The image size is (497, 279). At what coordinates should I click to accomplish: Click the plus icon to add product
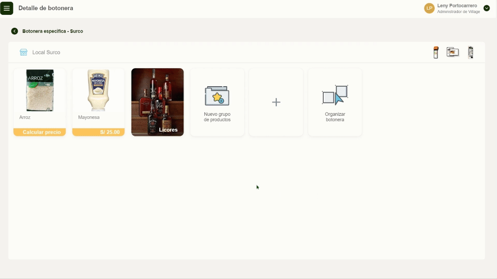pos(276,102)
